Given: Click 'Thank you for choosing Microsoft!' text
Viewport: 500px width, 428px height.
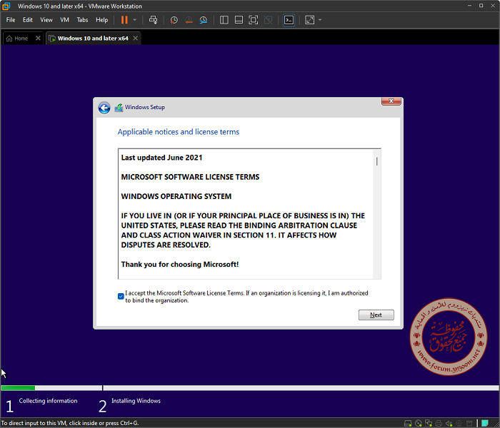Looking at the screenshot, I should pos(180,265).
